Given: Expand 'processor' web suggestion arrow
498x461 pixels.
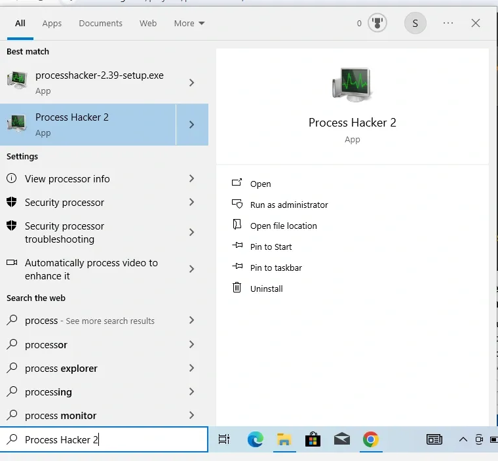Looking at the screenshot, I should [x=191, y=344].
